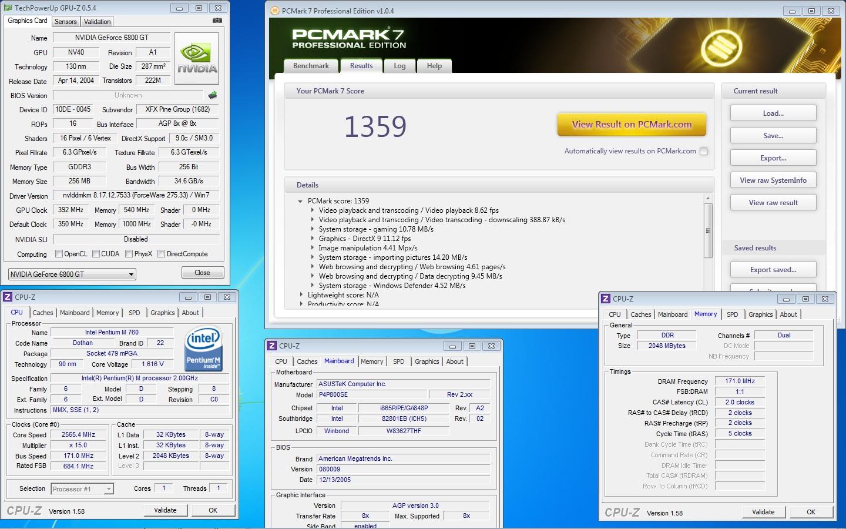Expand the Image manipulation entry
Image resolution: width=846 pixels, height=529 pixels.
pos(312,248)
